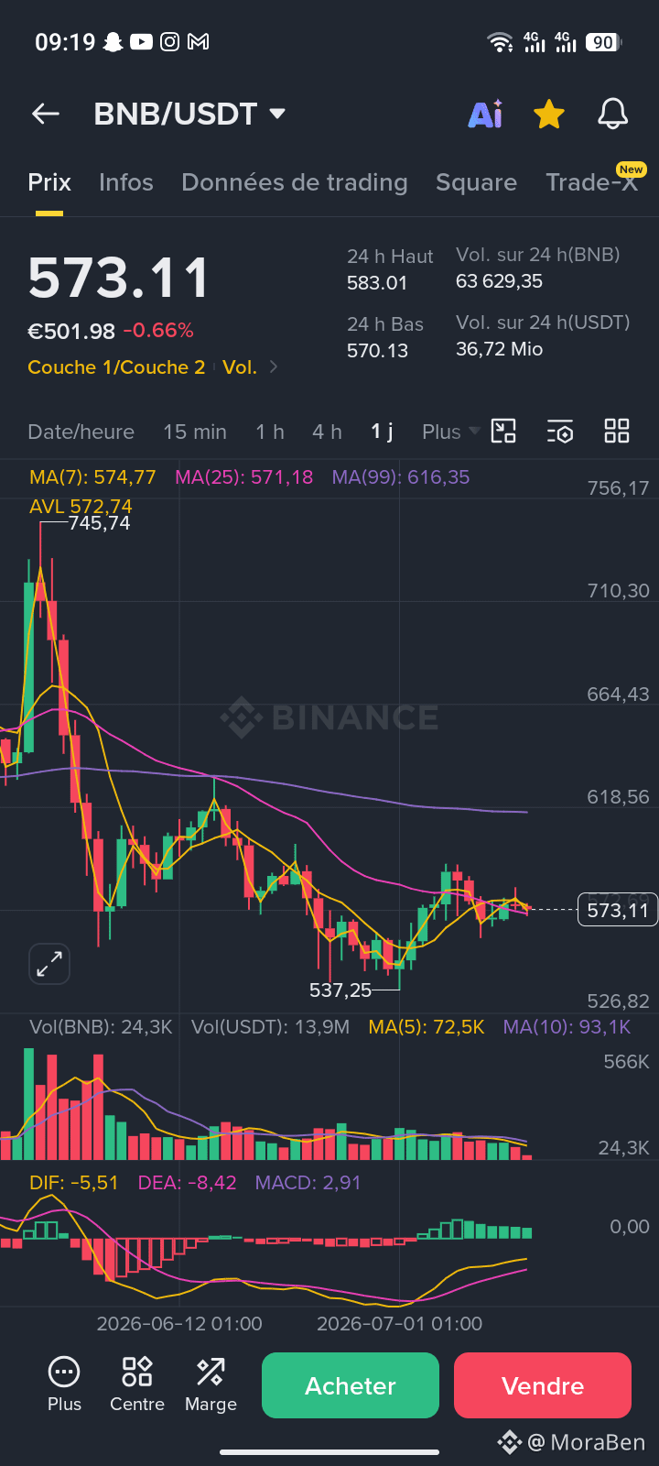Open the Données de trading tab

[x=295, y=182]
